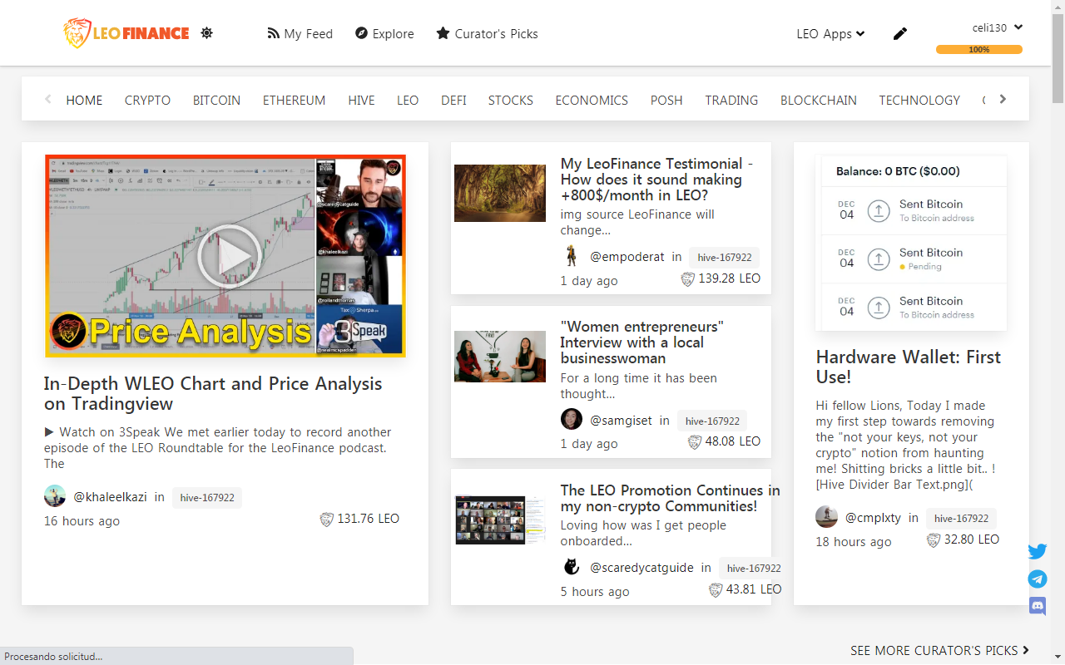Visit the @scaredycatguide author profile
This screenshot has height=665, width=1065.
coord(642,568)
